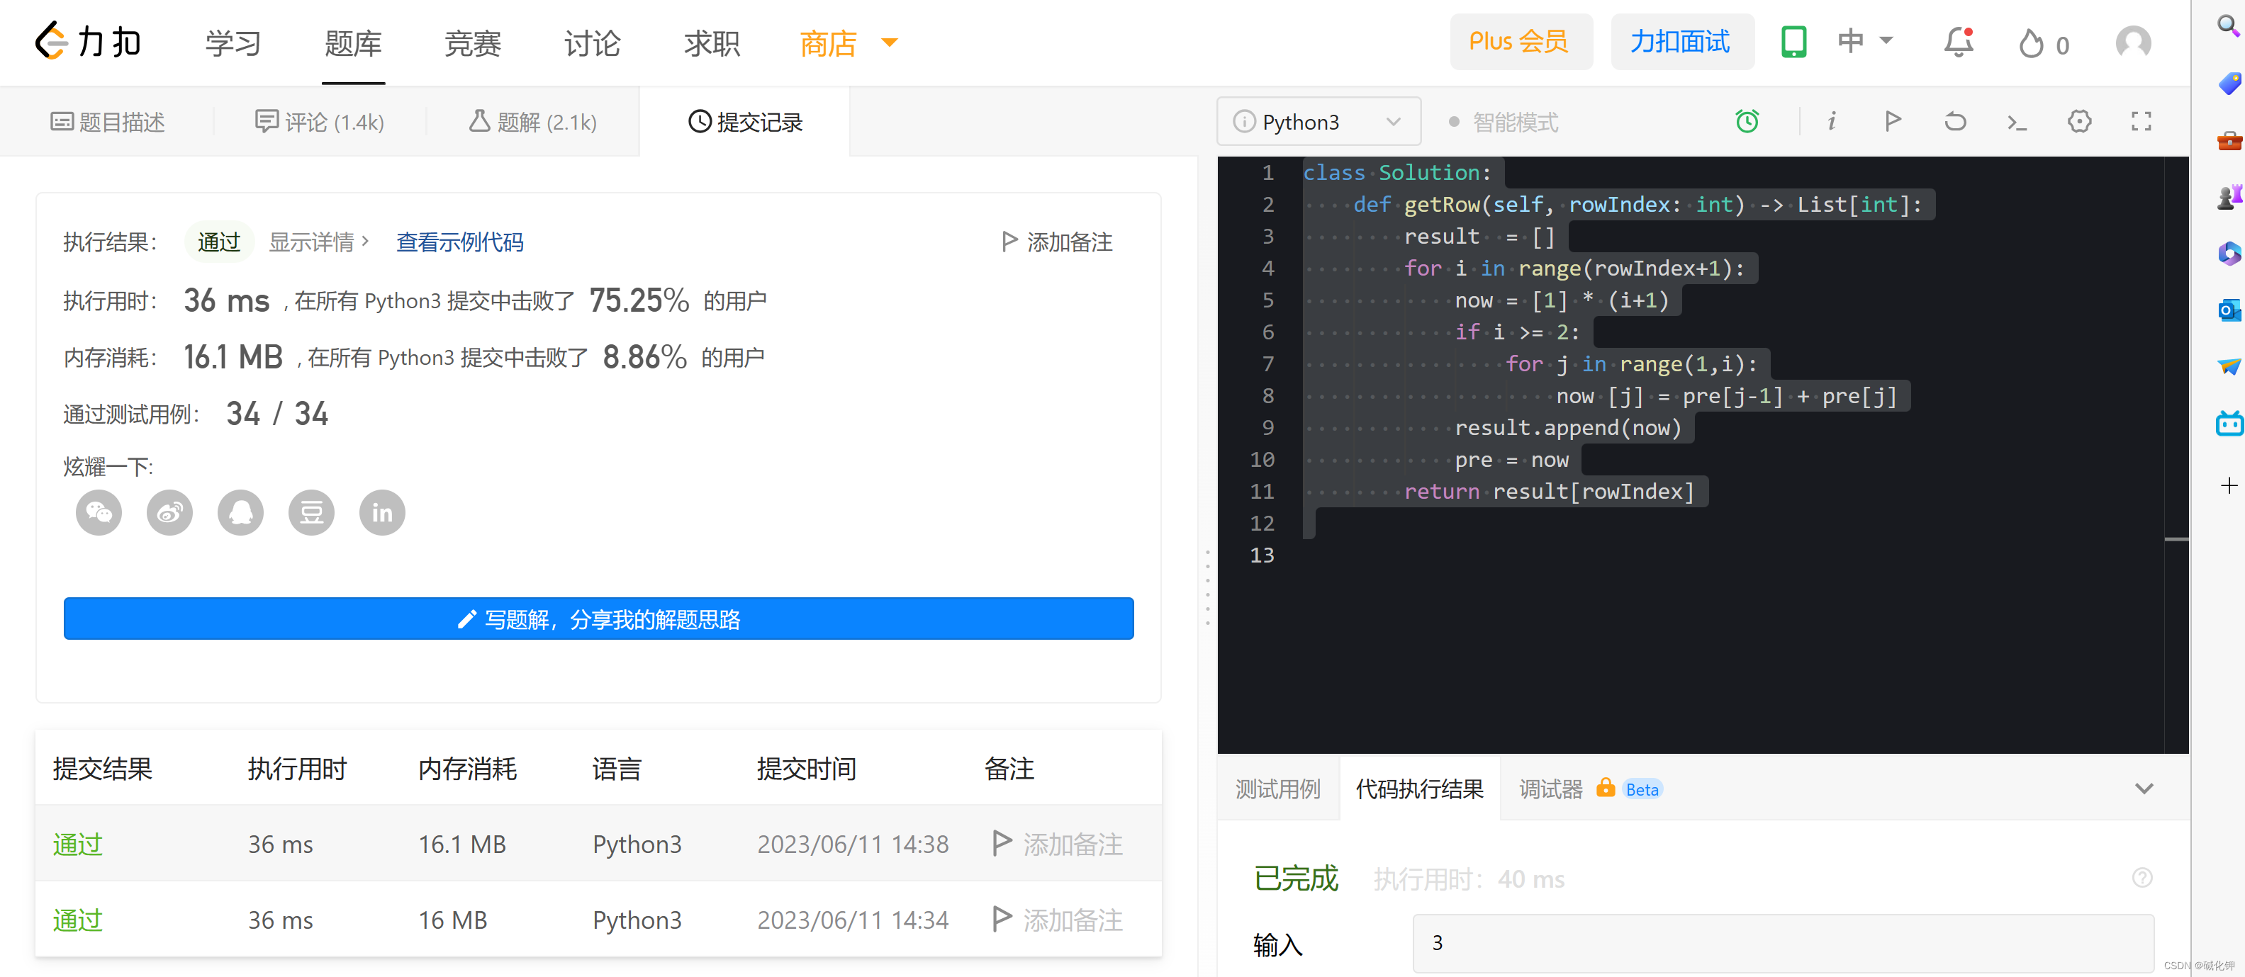
Task: Expand the 商店 dropdown arrow
Action: [889, 42]
